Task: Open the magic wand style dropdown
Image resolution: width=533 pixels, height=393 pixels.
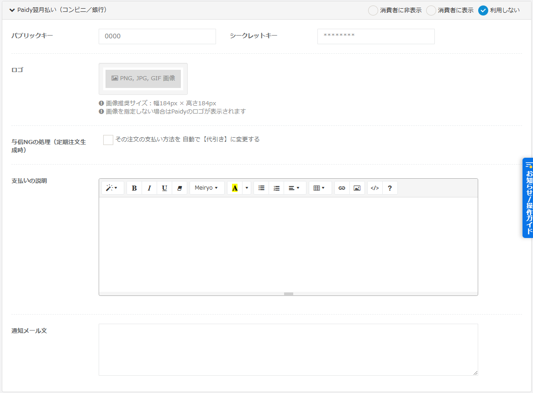Action: [x=112, y=188]
